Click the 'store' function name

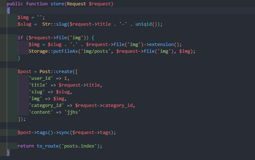pyautogui.click(x=57, y=4)
